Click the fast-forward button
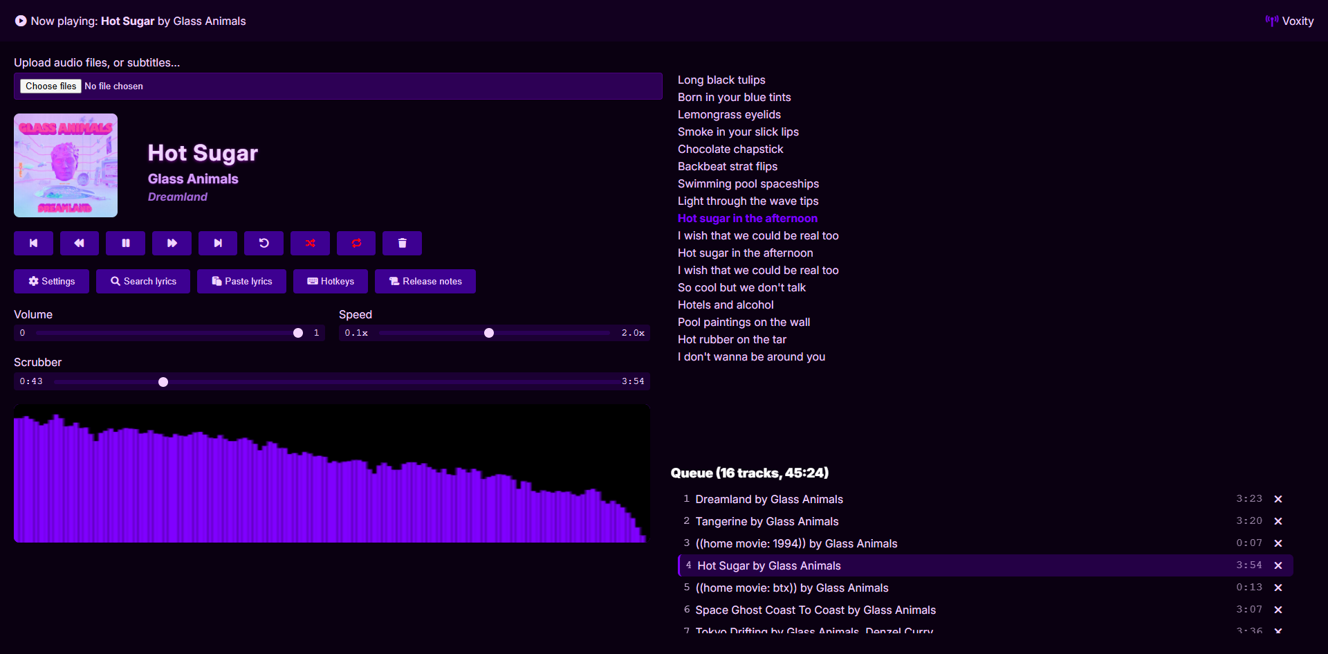The height and width of the screenshot is (654, 1328). [172, 243]
